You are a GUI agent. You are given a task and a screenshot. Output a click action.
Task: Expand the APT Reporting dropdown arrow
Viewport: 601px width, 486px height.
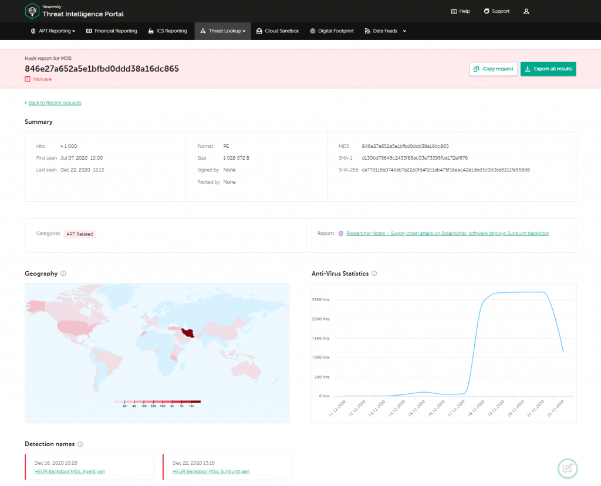tap(73, 31)
